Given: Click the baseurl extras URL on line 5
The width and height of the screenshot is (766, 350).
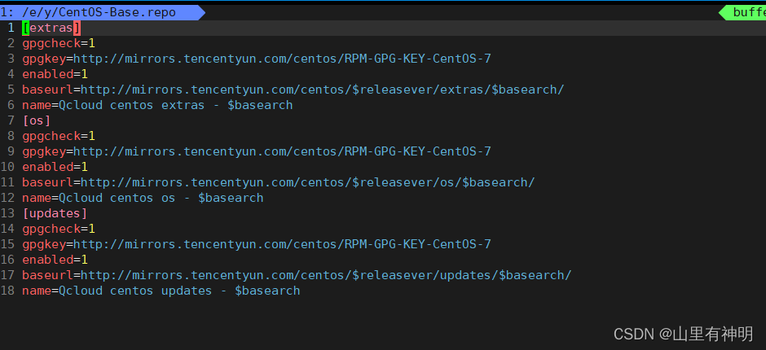Looking at the screenshot, I should [323, 90].
